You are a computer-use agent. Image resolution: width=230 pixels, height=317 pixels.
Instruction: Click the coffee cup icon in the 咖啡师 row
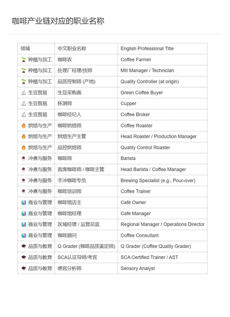(x=24, y=158)
